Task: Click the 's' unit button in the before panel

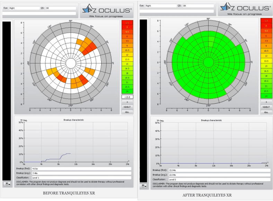Action: click(x=127, y=102)
